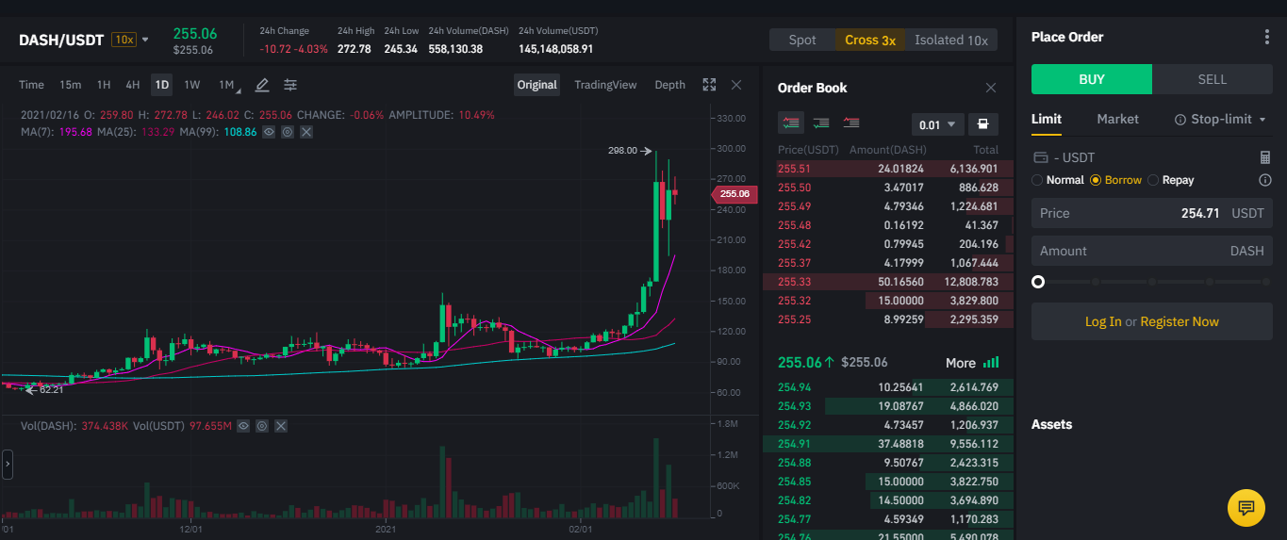Open MA indicator settings icon
Image resolution: width=1287 pixels, height=540 pixels.
coord(287,132)
